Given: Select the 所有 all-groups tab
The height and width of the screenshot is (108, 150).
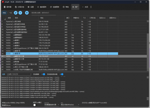Looking at the screenshot, I should coord(4,13).
